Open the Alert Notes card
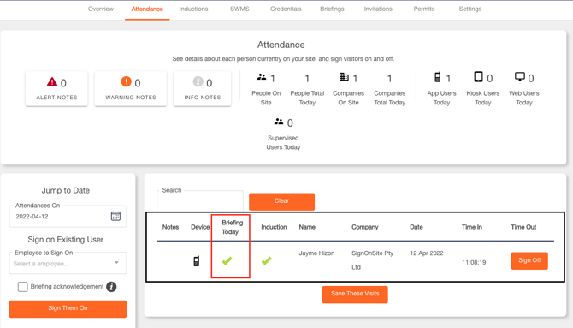The width and height of the screenshot is (573, 328). pyautogui.click(x=56, y=88)
